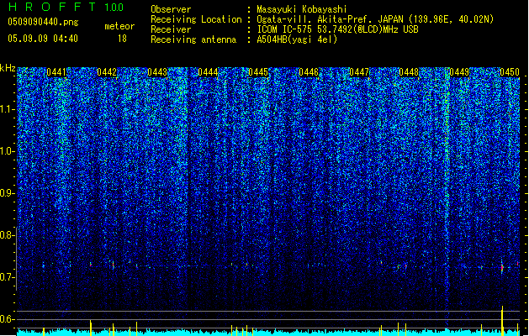Click the Receiving antenna field label
The image size is (529, 336).
tap(193, 39)
